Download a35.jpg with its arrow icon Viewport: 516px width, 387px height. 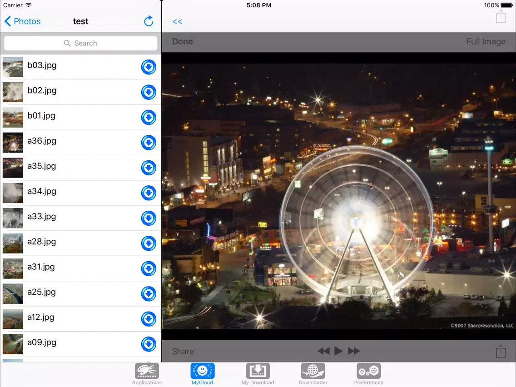click(x=149, y=168)
